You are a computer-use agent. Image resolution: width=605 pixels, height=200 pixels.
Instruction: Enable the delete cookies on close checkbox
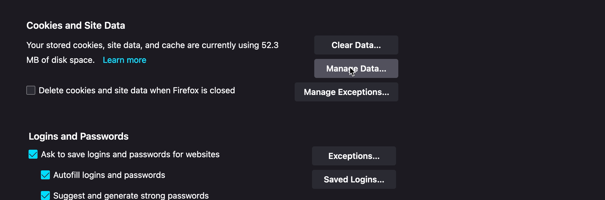tap(31, 90)
